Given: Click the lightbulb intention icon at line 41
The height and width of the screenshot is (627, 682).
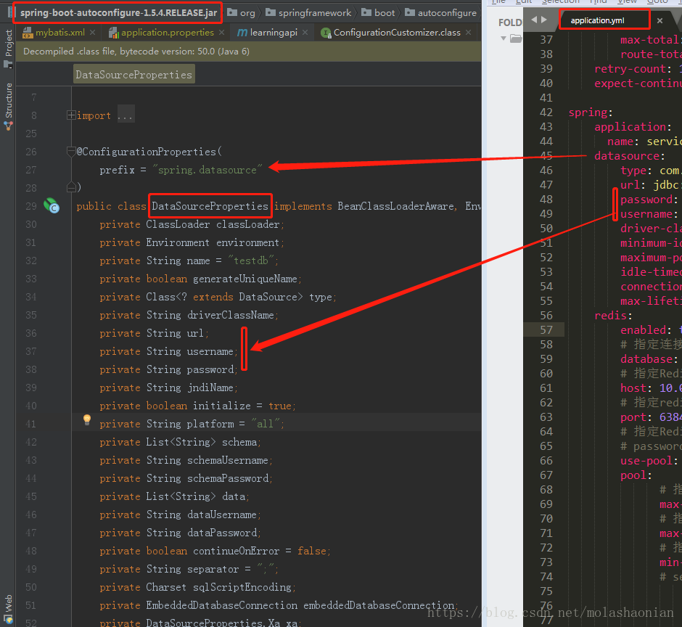Looking at the screenshot, I should click(87, 420).
